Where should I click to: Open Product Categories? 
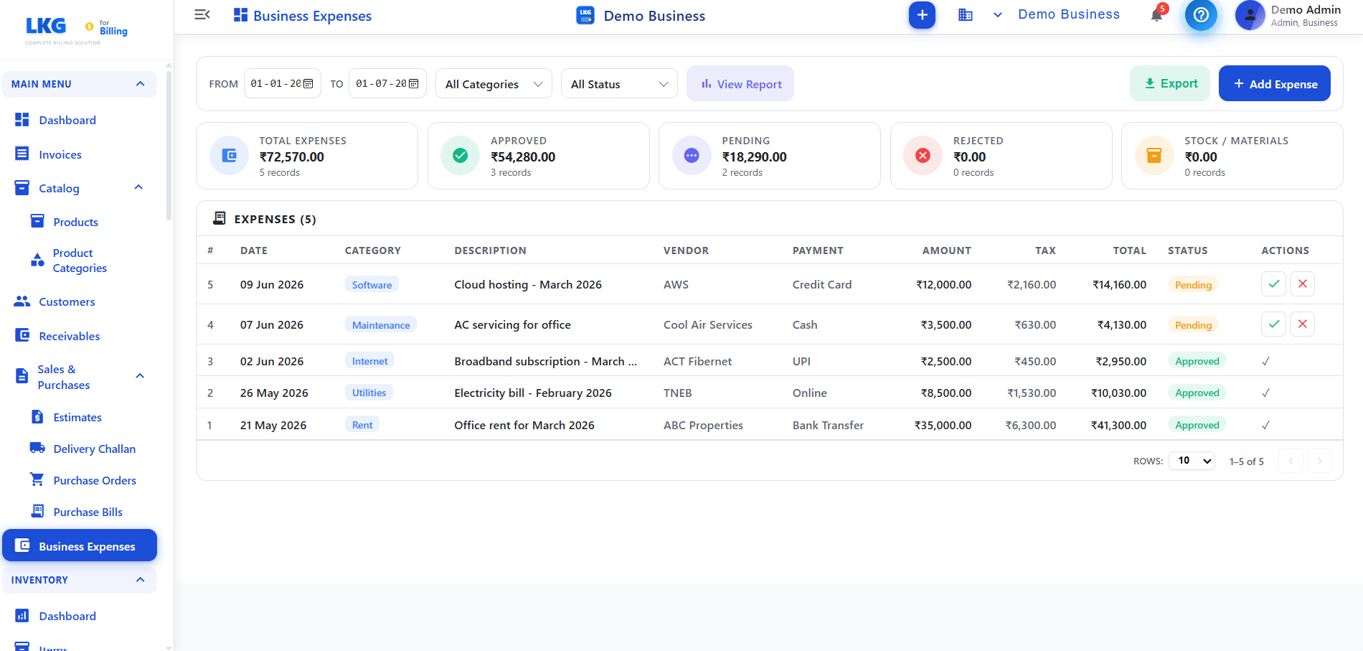[x=80, y=261]
